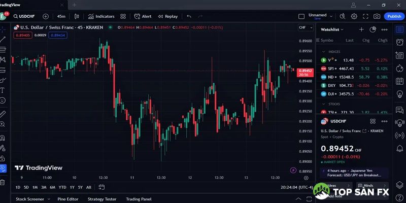Open the Strategy Tester tab

[102, 199]
